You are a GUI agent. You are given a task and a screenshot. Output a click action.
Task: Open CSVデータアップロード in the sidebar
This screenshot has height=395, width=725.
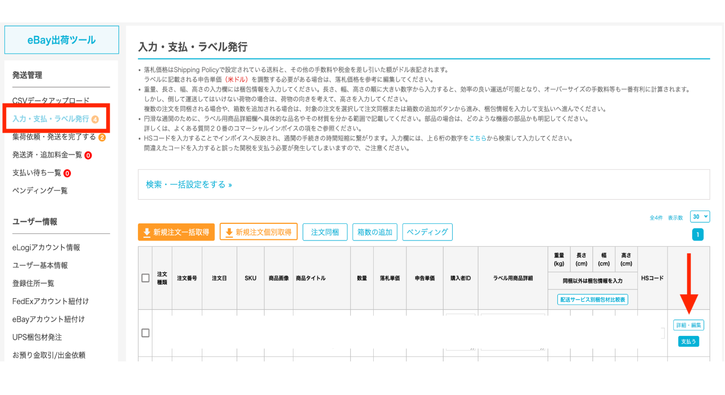51,100
